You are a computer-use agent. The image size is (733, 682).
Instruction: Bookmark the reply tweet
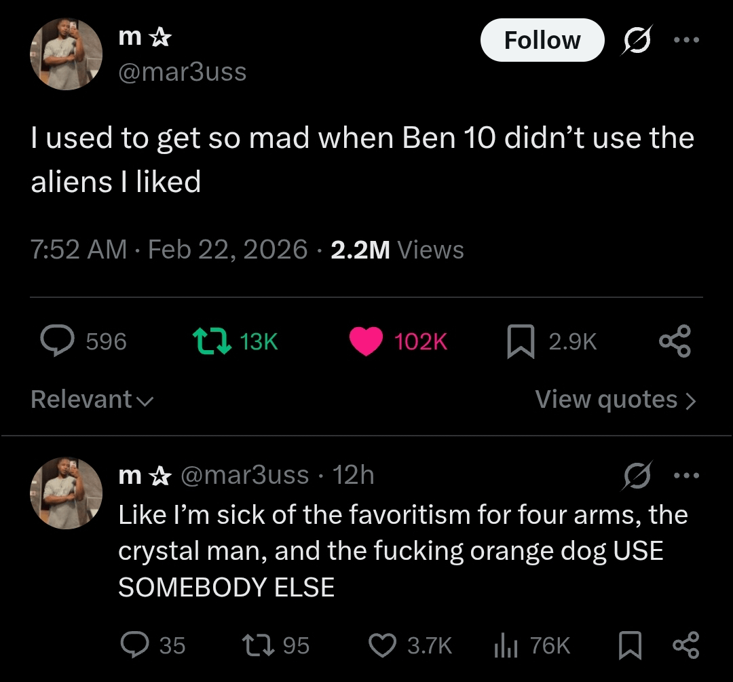630,645
